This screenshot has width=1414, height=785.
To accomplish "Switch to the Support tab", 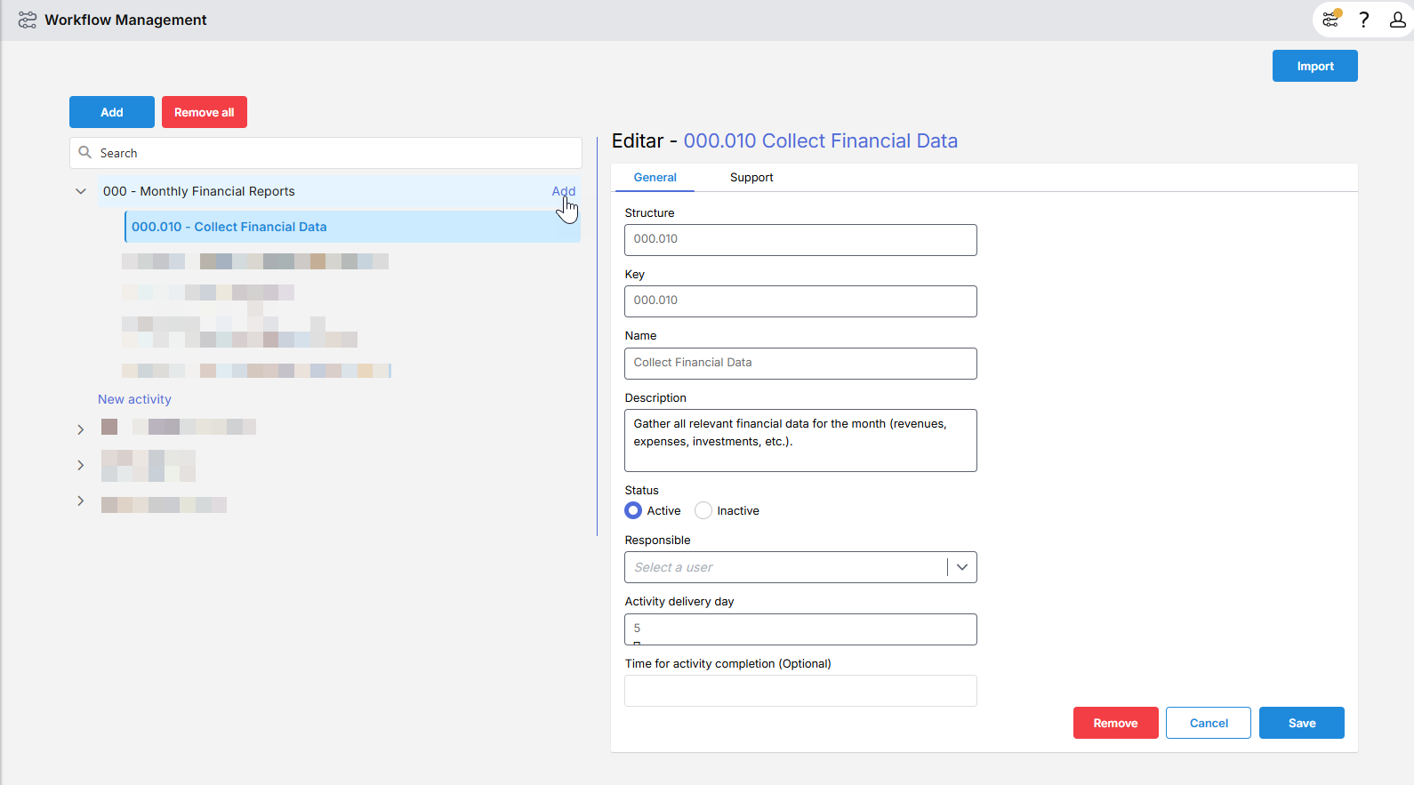I will (x=751, y=178).
